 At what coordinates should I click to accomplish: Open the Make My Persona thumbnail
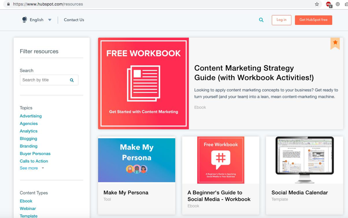pyautogui.click(x=136, y=160)
